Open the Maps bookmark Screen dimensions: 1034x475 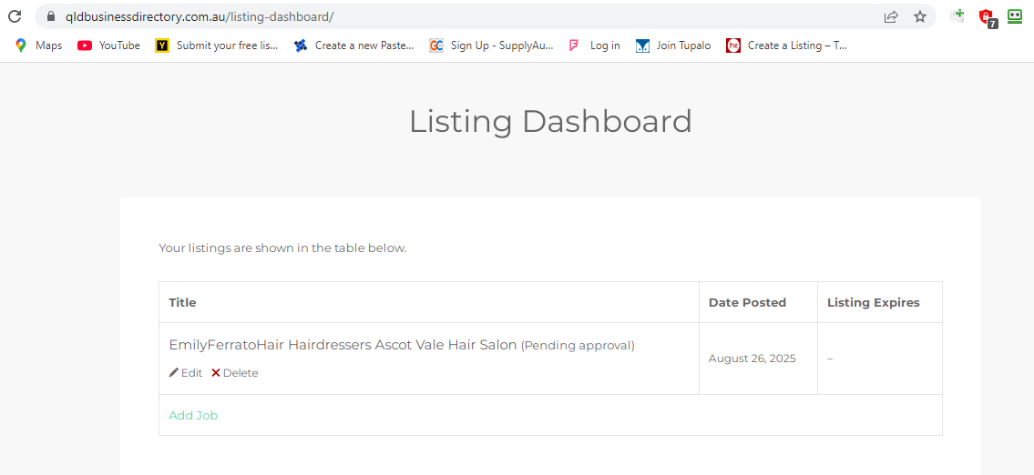click(38, 45)
